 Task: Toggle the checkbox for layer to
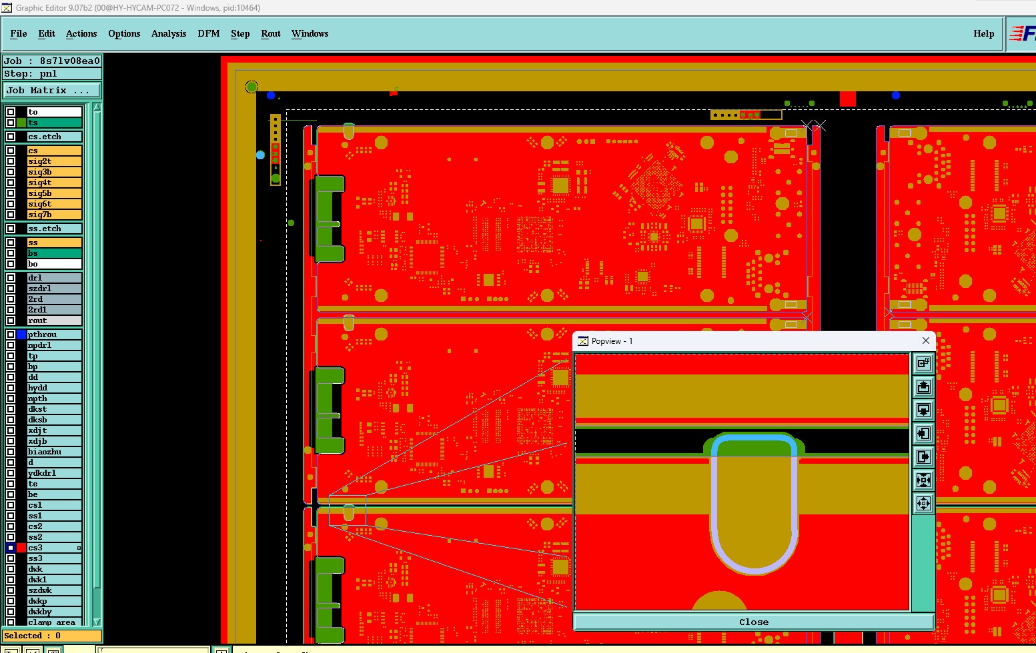(x=11, y=112)
